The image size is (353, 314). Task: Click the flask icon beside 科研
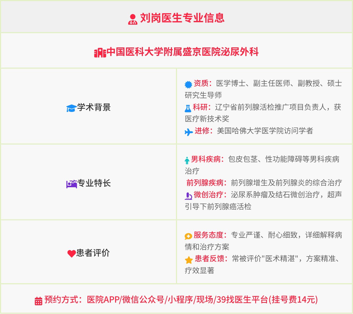click(188, 108)
